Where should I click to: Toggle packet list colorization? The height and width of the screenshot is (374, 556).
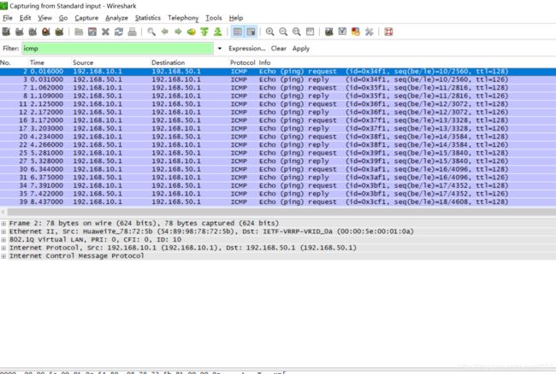[x=238, y=32]
